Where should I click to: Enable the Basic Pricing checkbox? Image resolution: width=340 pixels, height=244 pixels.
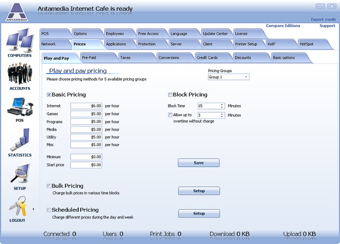tap(49, 95)
